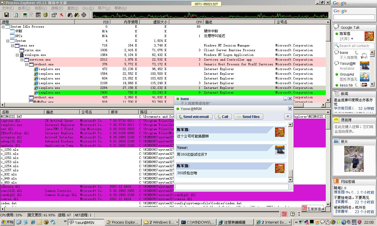
Task: Click the chat message input field
Action: (232, 187)
